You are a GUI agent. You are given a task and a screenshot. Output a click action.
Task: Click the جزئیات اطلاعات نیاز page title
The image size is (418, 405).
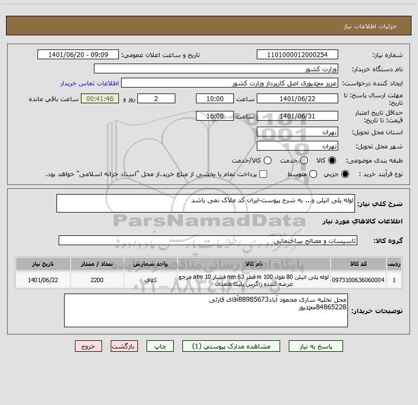[x=370, y=26]
